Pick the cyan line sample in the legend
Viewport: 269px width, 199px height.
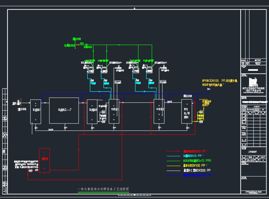[174, 156]
